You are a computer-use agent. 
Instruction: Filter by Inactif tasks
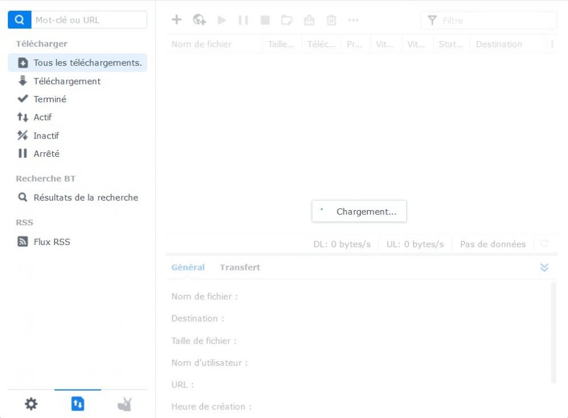(77, 136)
